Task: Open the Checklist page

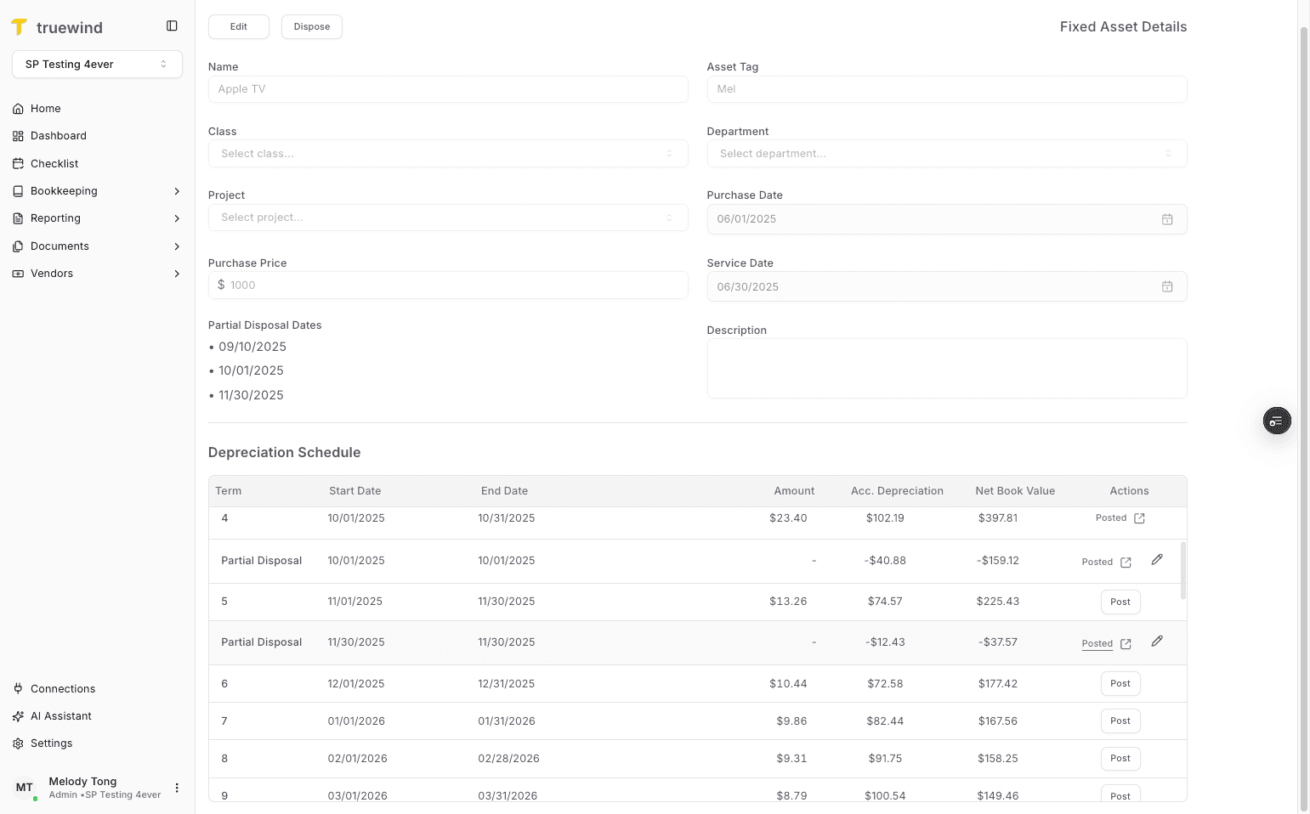Action: click(54, 163)
